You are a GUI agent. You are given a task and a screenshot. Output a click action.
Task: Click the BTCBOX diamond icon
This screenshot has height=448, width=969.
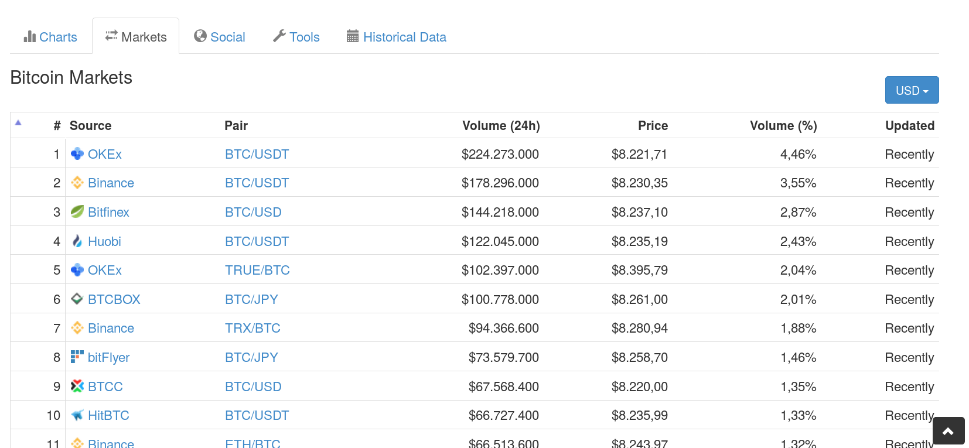(x=77, y=299)
